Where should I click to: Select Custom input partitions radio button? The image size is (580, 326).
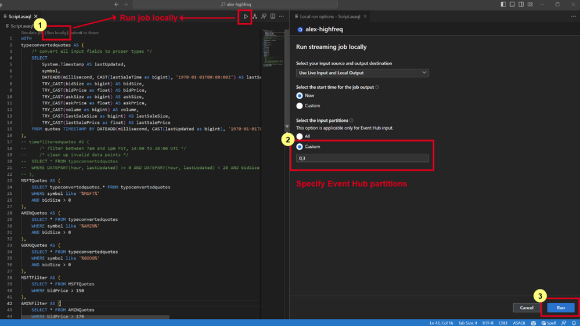[x=300, y=147]
